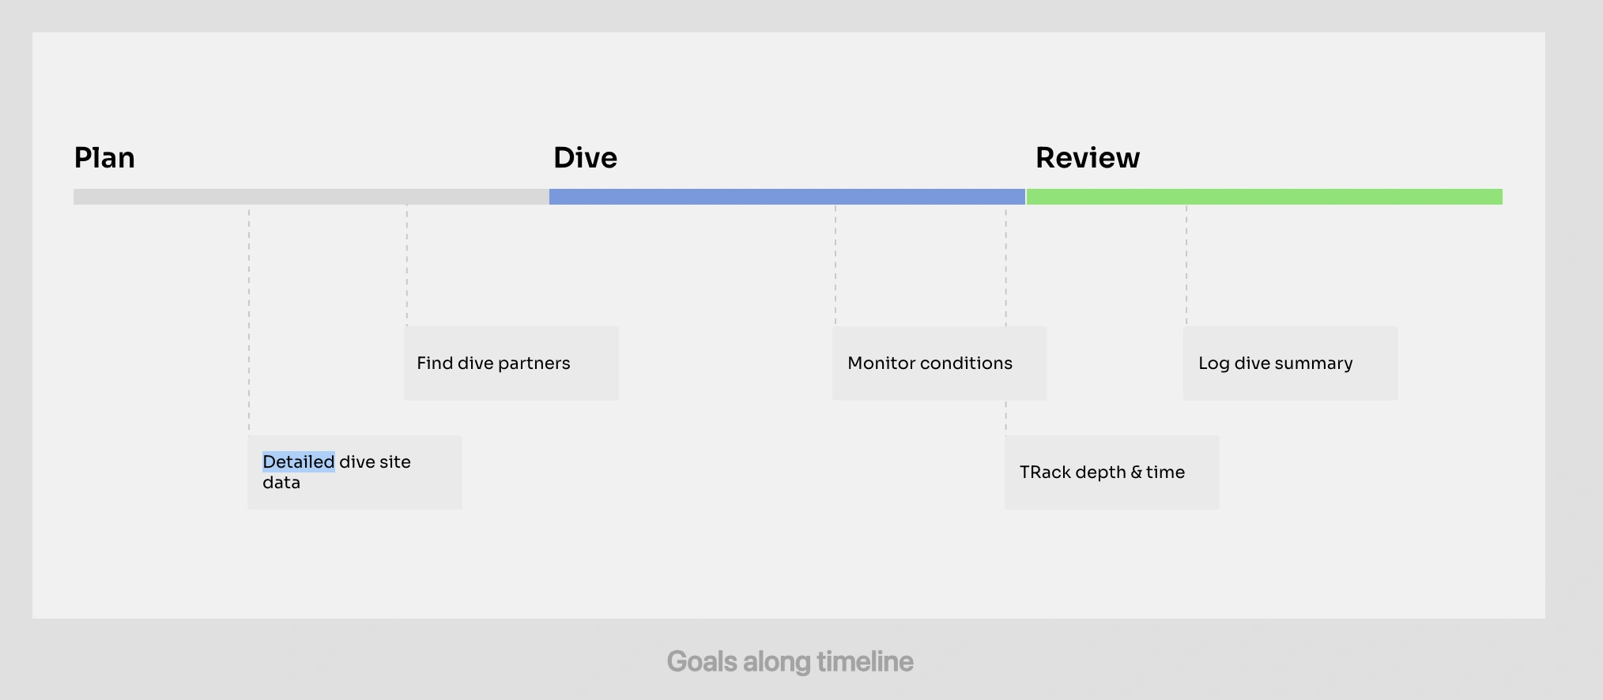Click the Review phase heading
Viewport: 1603px width, 700px height.
pos(1088,158)
